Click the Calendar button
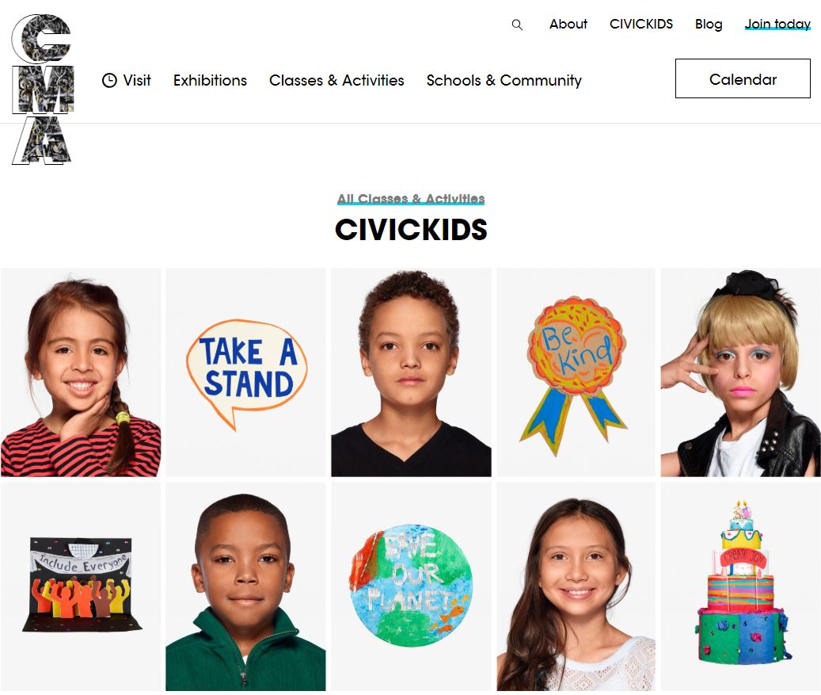This screenshot has width=821, height=695. pos(743,78)
